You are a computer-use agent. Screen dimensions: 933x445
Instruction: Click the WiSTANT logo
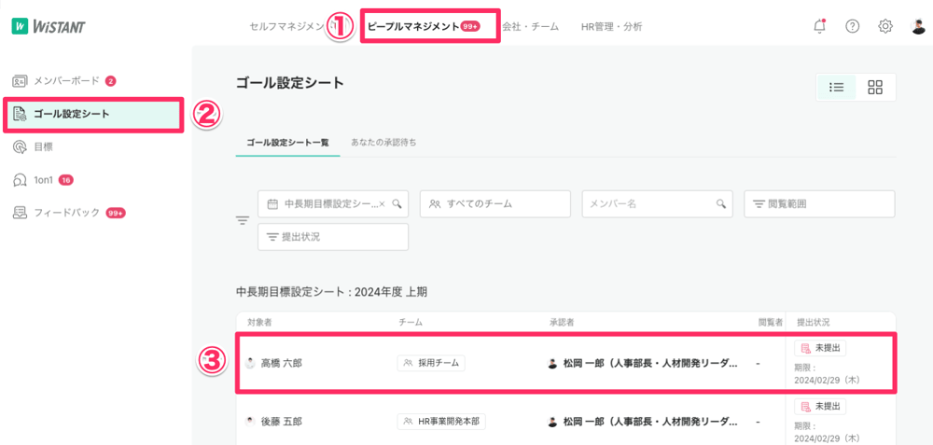49,26
